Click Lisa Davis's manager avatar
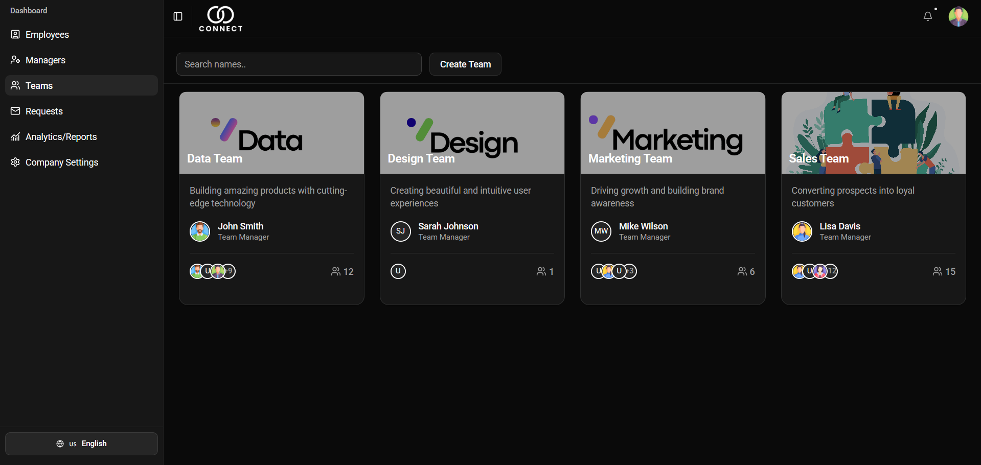Image resolution: width=981 pixels, height=465 pixels. (802, 231)
